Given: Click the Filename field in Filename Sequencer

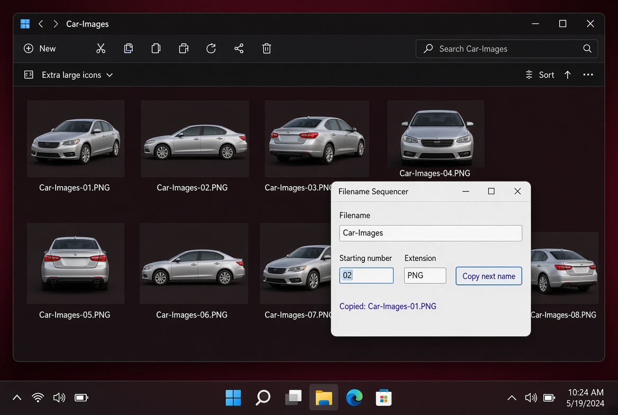Looking at the screenshot, I should 430,233.
